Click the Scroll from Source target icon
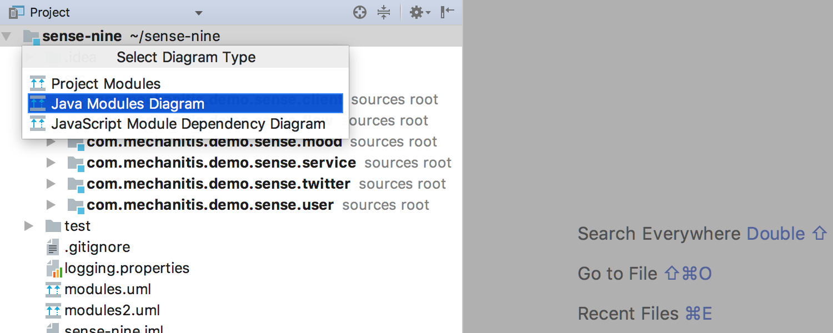This screenshot has height=333, width=833. (x=360, y=12)
